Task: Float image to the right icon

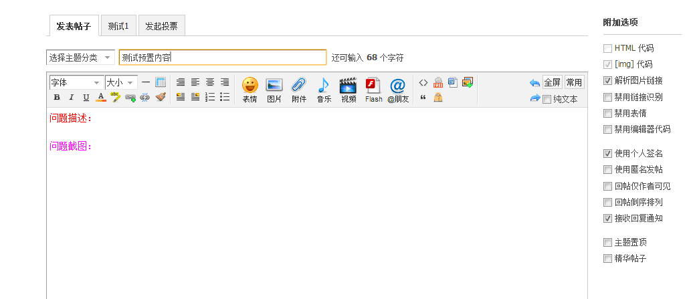Action: [x=195, y=98]
